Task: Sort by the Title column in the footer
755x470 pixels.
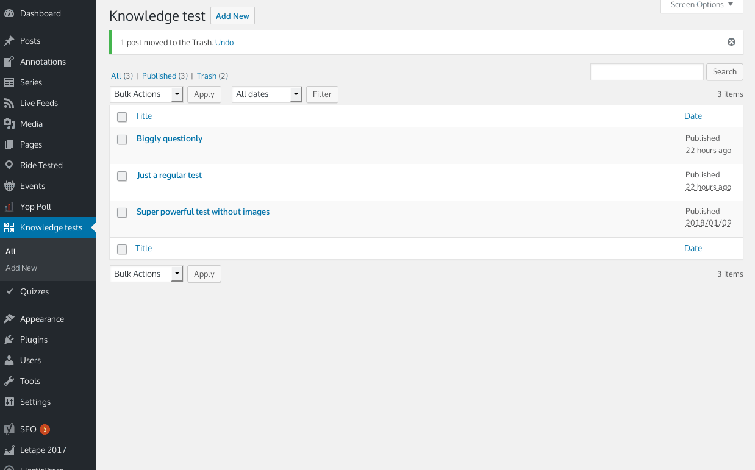Action: pyautogui.click(x=143, y=248)
